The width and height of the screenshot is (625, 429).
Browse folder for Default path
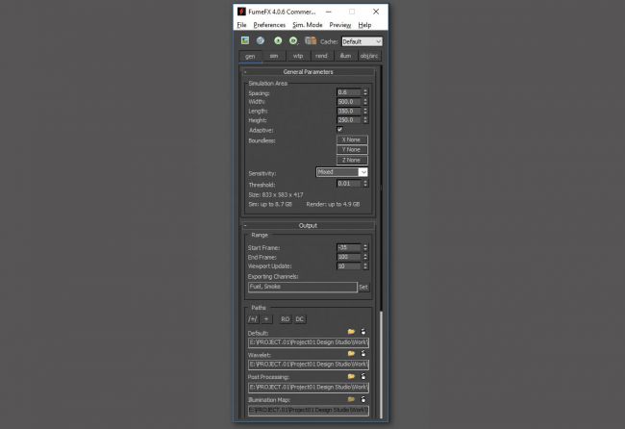(351, 332)
